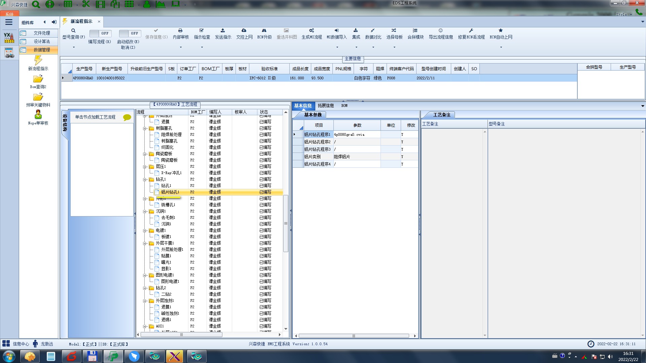Open the Bom查询2 folder icon
Viewport: 646px width, 363px height.
[x=38, y=79]
